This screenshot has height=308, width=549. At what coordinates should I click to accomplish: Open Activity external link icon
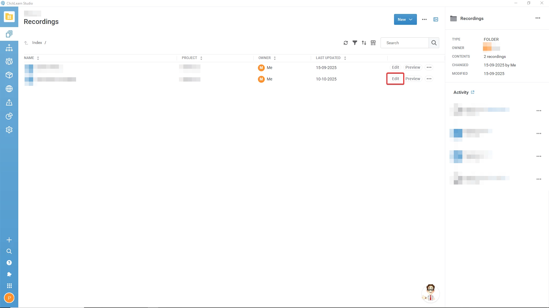pyautogui.click(x=473, y=92)
